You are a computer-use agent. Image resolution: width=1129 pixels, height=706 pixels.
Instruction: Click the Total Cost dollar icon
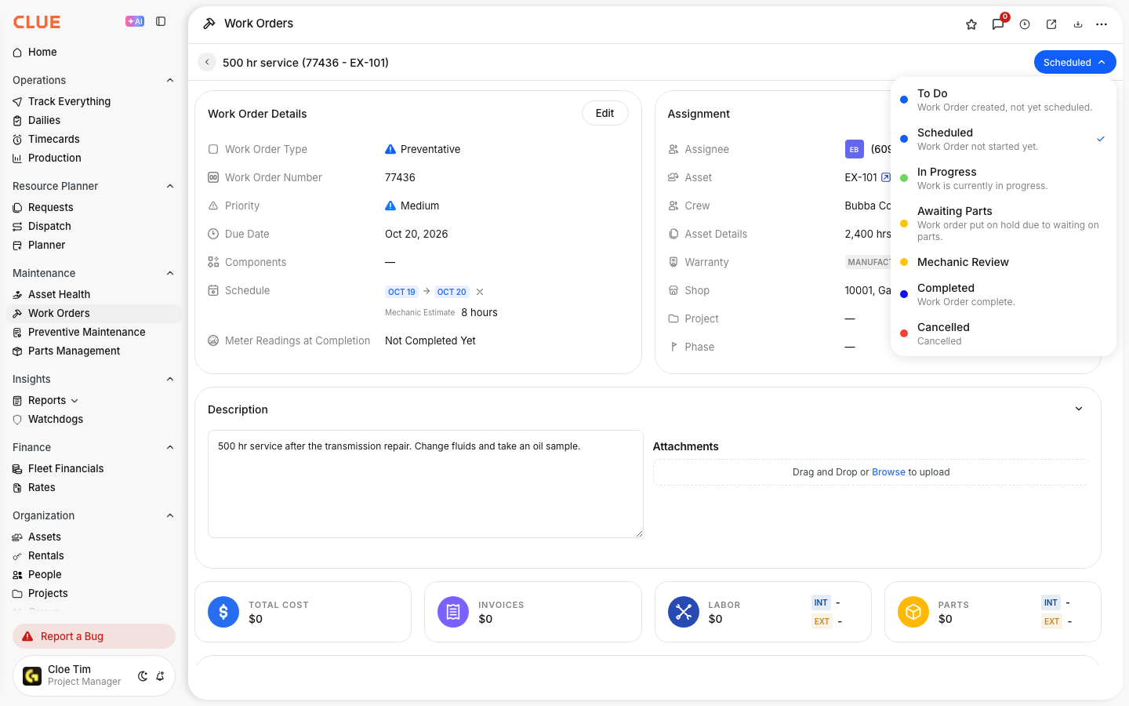coord(223,612)
